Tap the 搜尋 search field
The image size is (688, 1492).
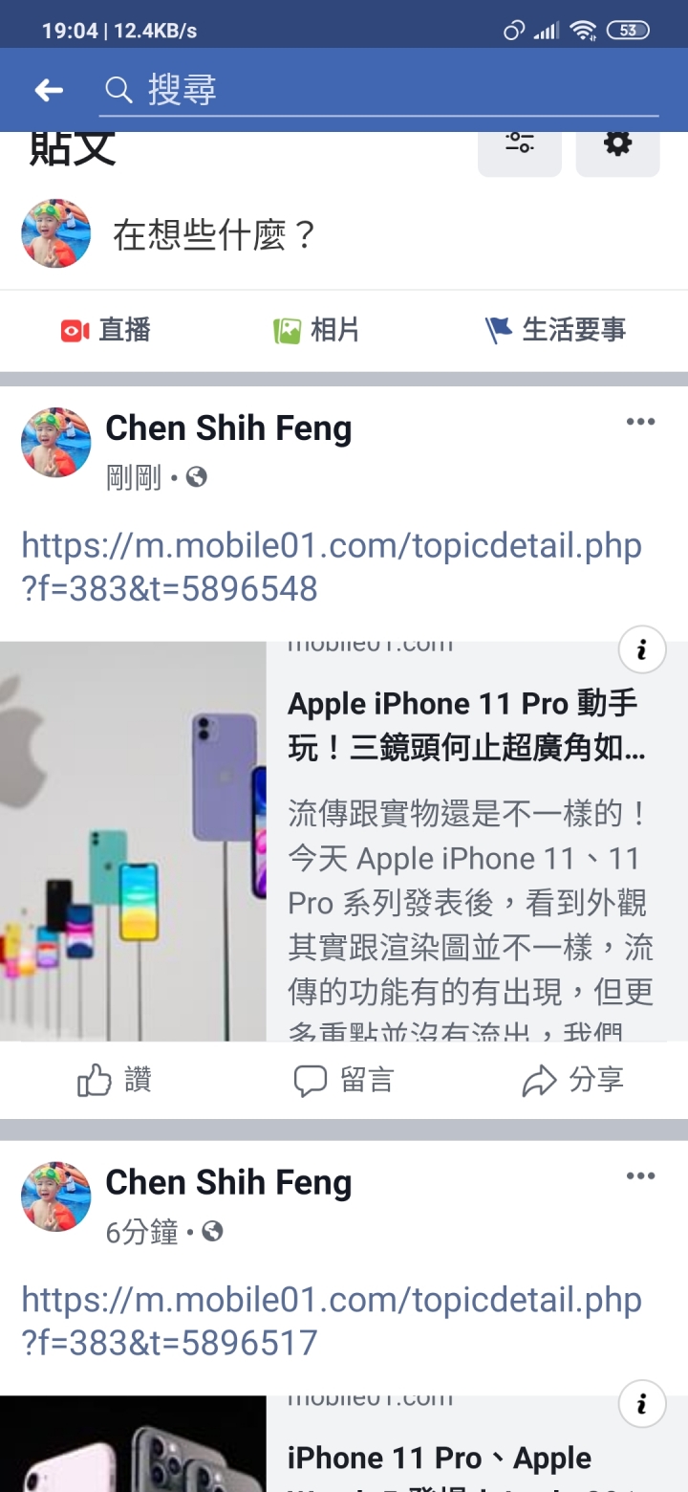(x=379, y=90)
